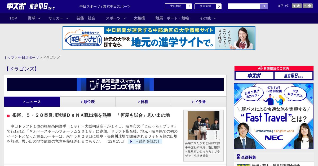Open the その他 menu

point(205,18)
